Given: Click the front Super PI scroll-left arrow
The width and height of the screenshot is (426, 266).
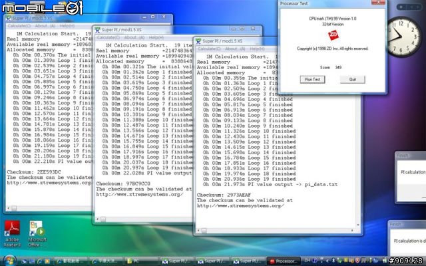Looking at the screenshot, I should pos(198,231).
